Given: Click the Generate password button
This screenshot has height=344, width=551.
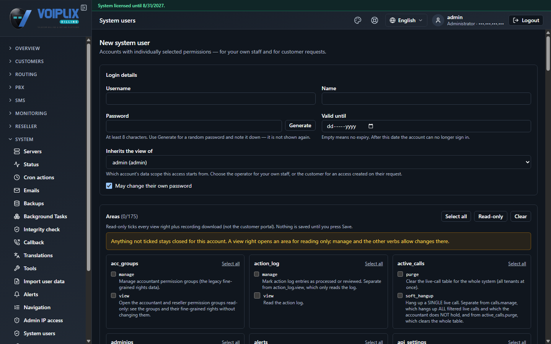Looking at the screenshot, I should click(x=300, y=125).
